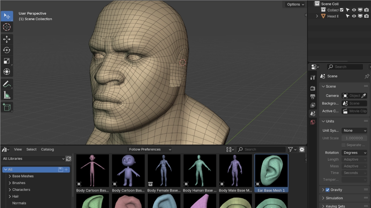Open the Tool properties tab
Viewport: 371px width, 208px height.
tap(313, 77)
